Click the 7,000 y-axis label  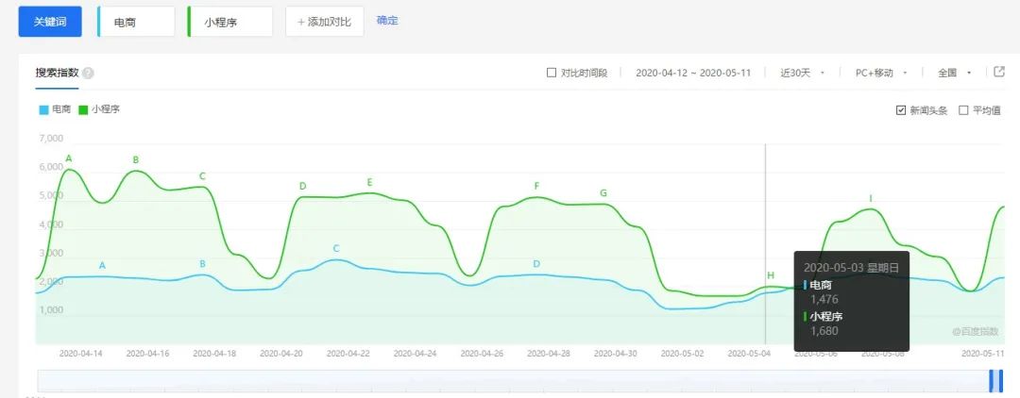pyautogui.click(x=51, y=139)
